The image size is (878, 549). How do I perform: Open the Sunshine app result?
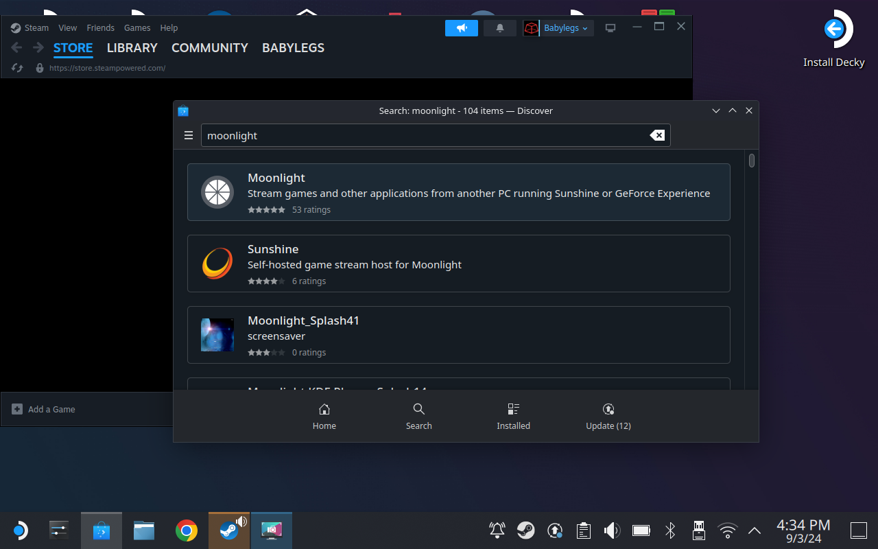click(459, 264)
